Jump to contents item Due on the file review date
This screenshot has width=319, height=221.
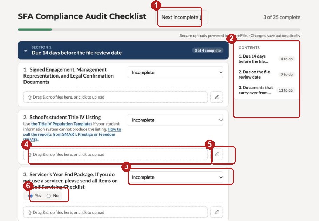[x=254, y=74]
